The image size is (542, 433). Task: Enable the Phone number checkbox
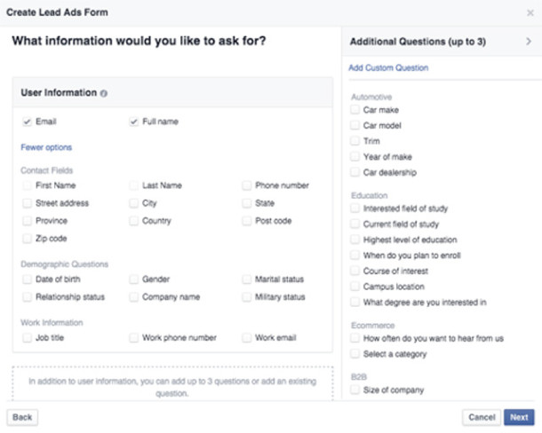point(247,185)
